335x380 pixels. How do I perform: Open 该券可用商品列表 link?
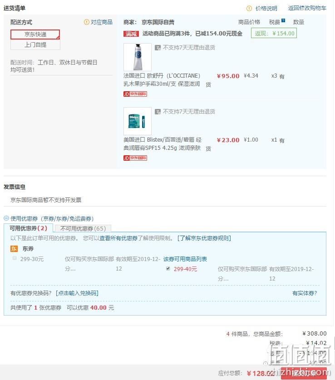tap(185, 259)
